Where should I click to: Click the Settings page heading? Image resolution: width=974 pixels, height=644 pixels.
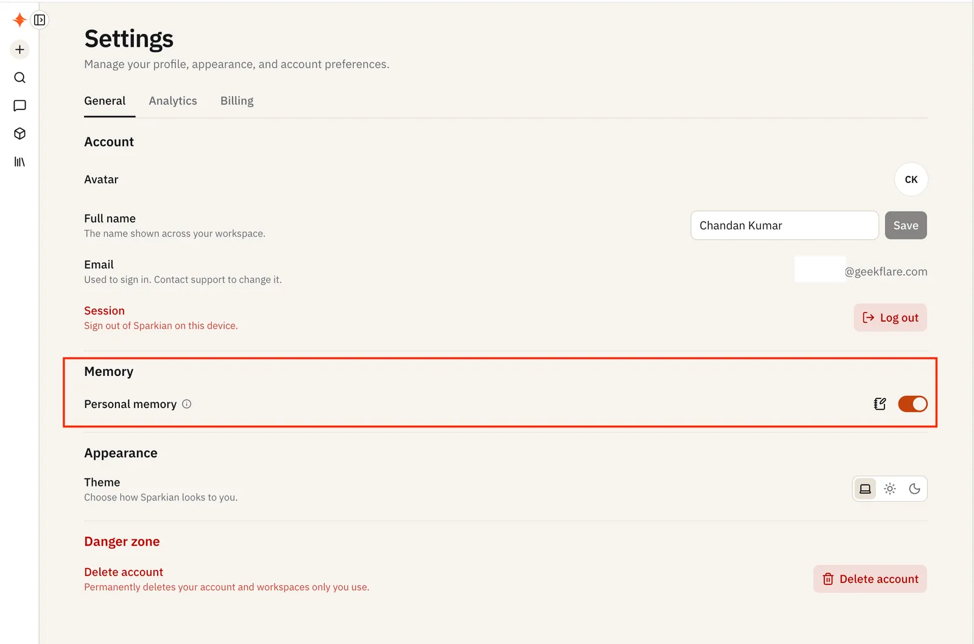[129, 39]
